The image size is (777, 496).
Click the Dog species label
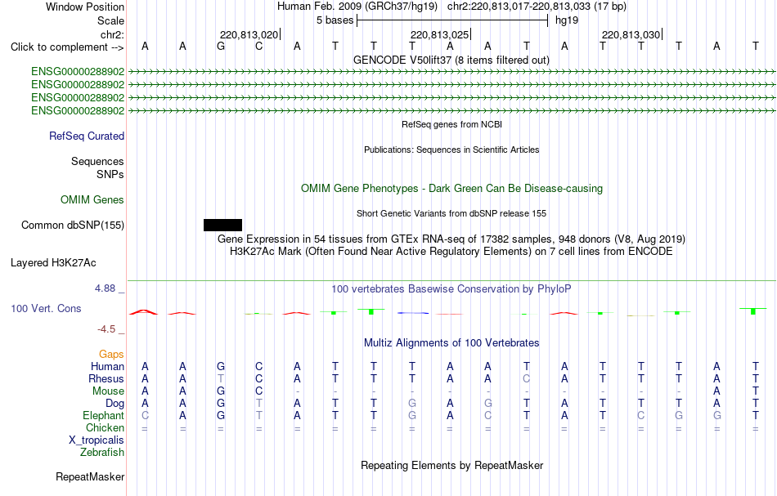click(115, 404)
